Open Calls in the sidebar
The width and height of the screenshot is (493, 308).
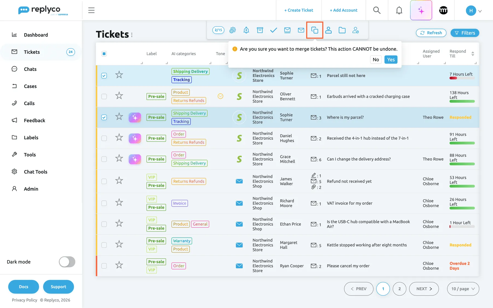coord(29,103)
